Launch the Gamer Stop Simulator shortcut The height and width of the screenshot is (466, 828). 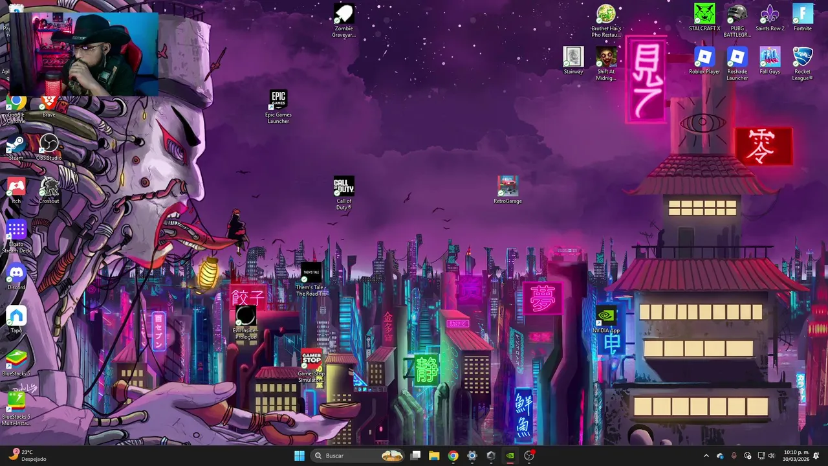click(311, 366)
